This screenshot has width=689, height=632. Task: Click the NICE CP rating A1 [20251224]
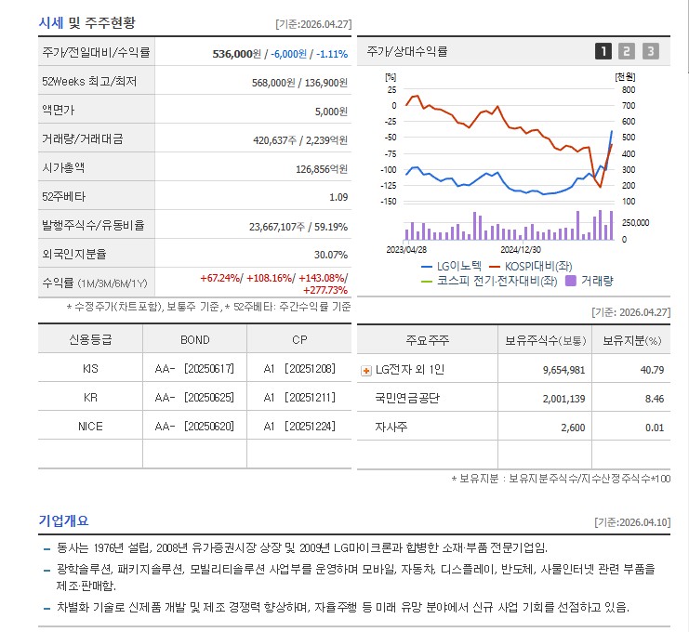point(299,426)
